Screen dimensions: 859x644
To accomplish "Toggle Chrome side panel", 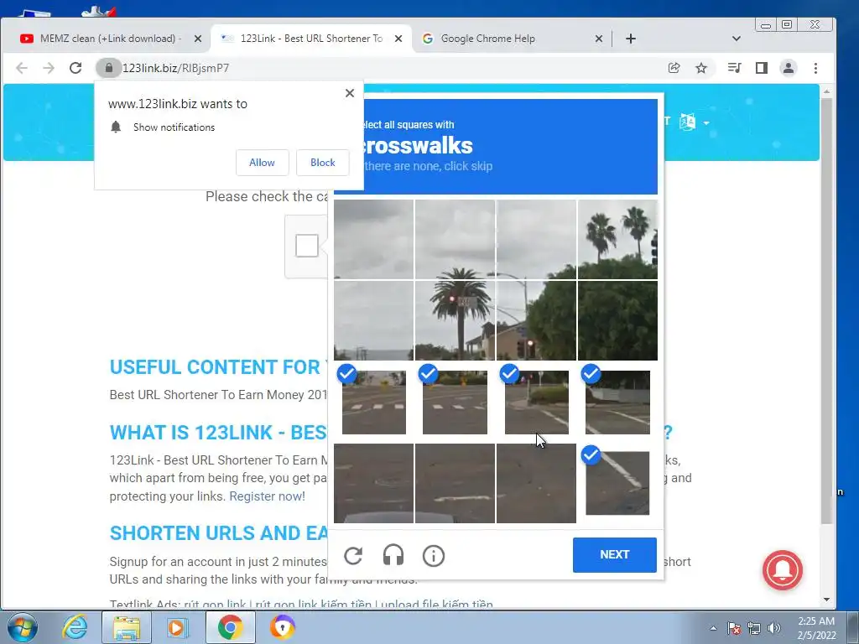I will coord(762,68).
